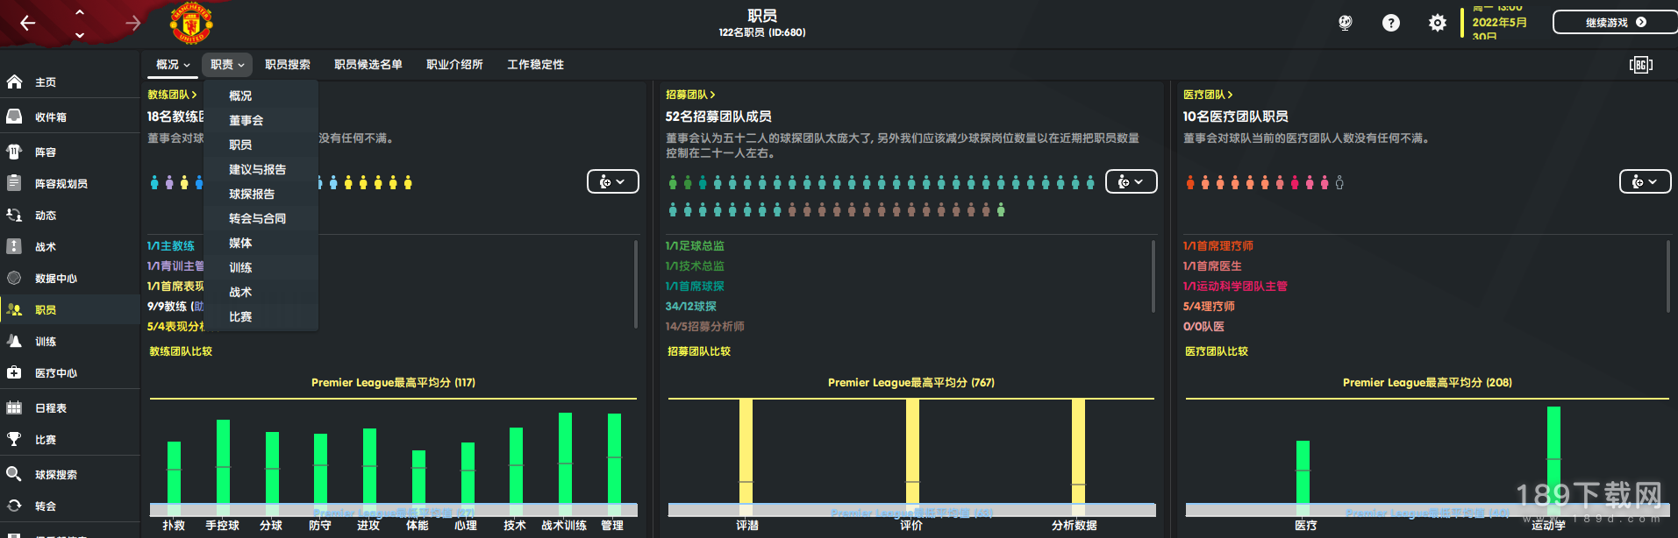Screen dimensions: 1678x538
Task: Click the back arrow icon
Action: [28, 23]
